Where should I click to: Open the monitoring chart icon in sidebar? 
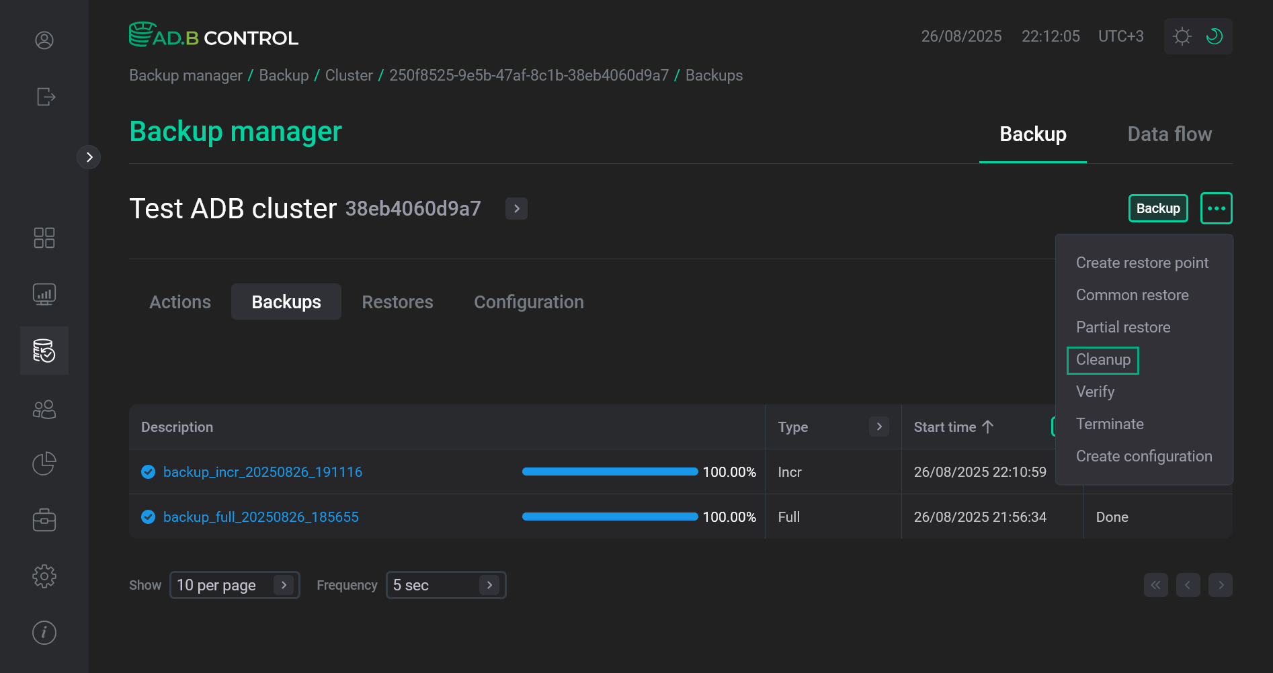(x=44, y=294)
